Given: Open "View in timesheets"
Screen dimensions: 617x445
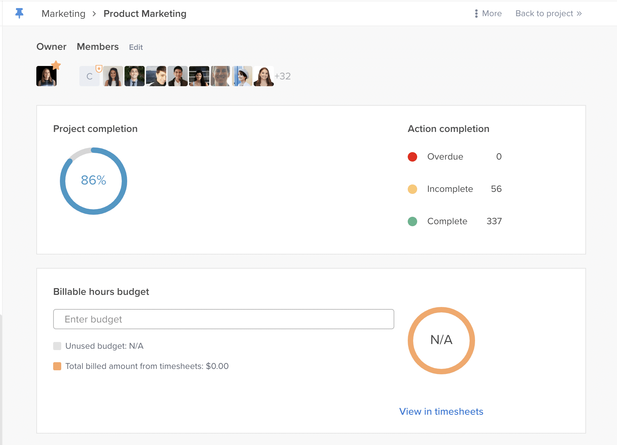Looking at the screenshot, I should coord(441,411).
